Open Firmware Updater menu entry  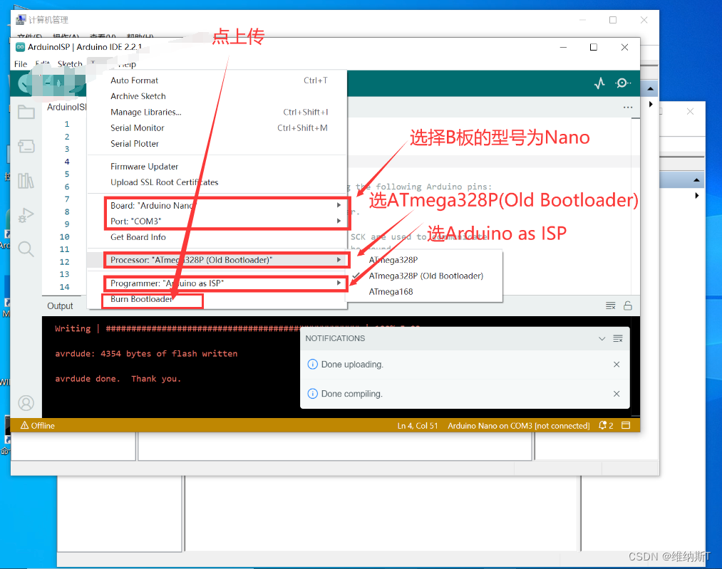pyautogui.click(x=217, y=167)
